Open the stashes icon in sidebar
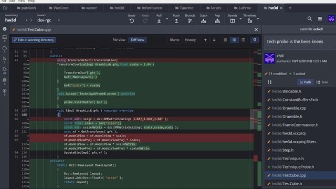 (x=5, y=80)
